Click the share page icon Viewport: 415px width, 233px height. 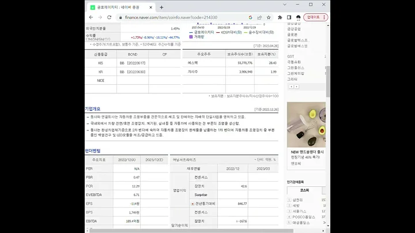[259, 17]
